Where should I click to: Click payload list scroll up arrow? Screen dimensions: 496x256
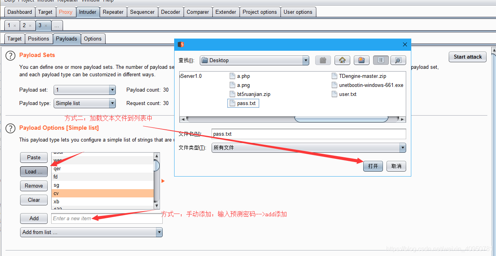coord(157,156)
